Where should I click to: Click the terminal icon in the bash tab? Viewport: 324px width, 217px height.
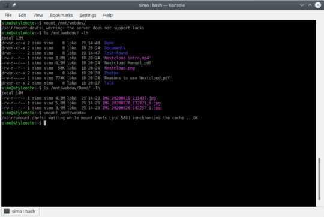click(7, 211)
